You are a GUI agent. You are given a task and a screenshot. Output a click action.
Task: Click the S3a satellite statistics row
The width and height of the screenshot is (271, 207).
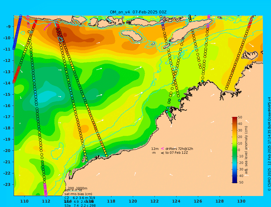[80, 206]
